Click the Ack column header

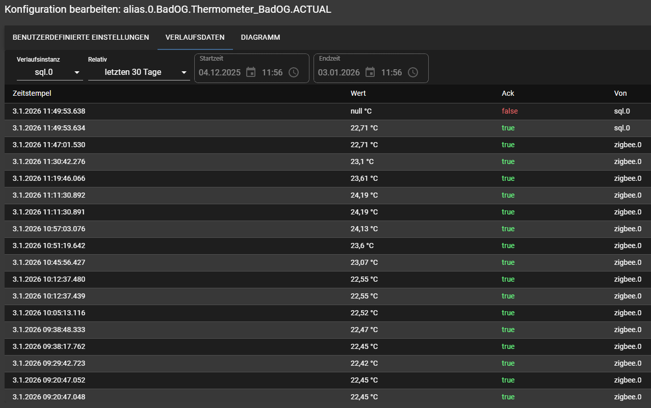[508, 93]
